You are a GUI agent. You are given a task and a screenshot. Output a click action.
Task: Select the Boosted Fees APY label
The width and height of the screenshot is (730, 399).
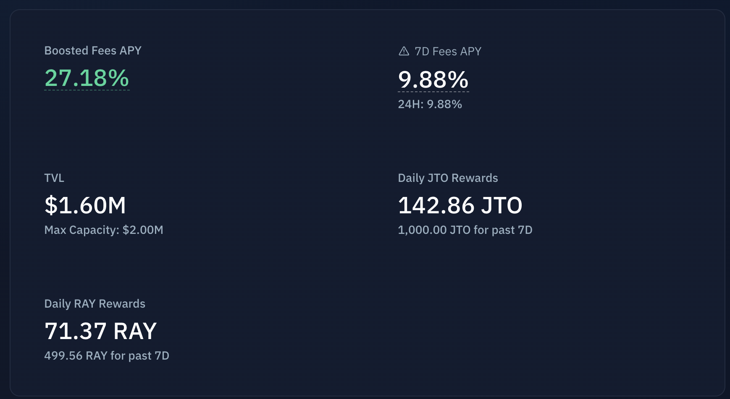click(x=93, y=51)
